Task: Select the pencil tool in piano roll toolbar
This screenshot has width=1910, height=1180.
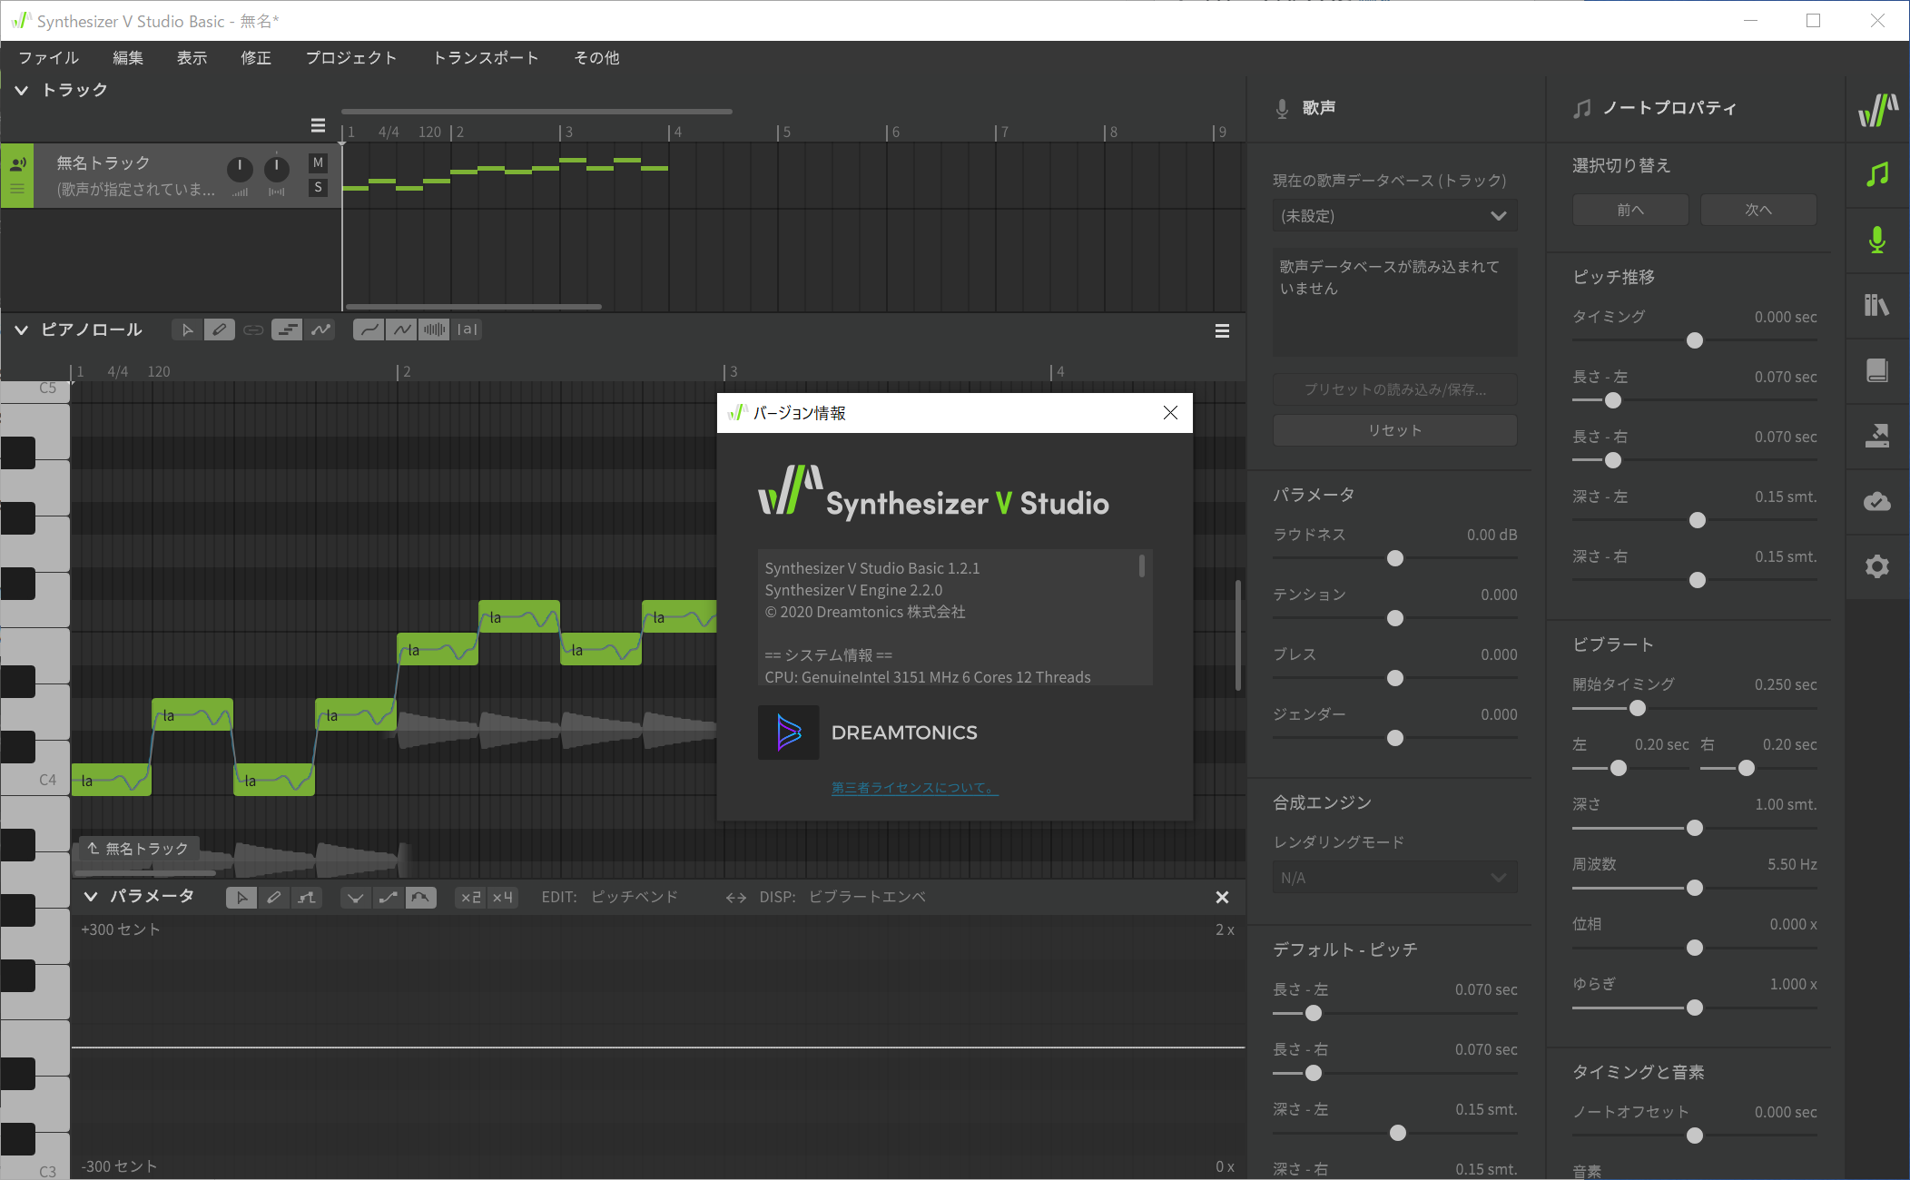Action: (x=220, y=329)
